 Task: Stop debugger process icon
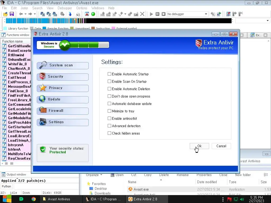(164, 14)
